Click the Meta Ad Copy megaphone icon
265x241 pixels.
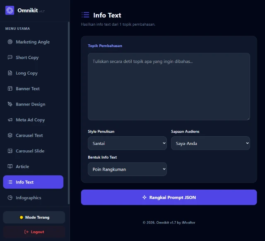10,120
